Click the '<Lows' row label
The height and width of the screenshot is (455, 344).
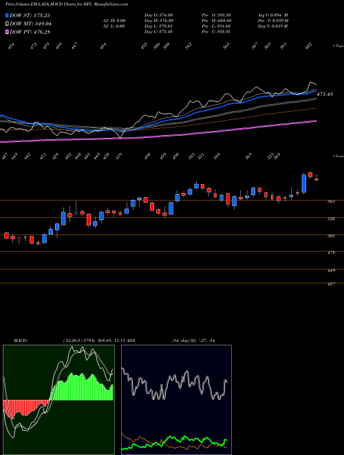(338, 156)
